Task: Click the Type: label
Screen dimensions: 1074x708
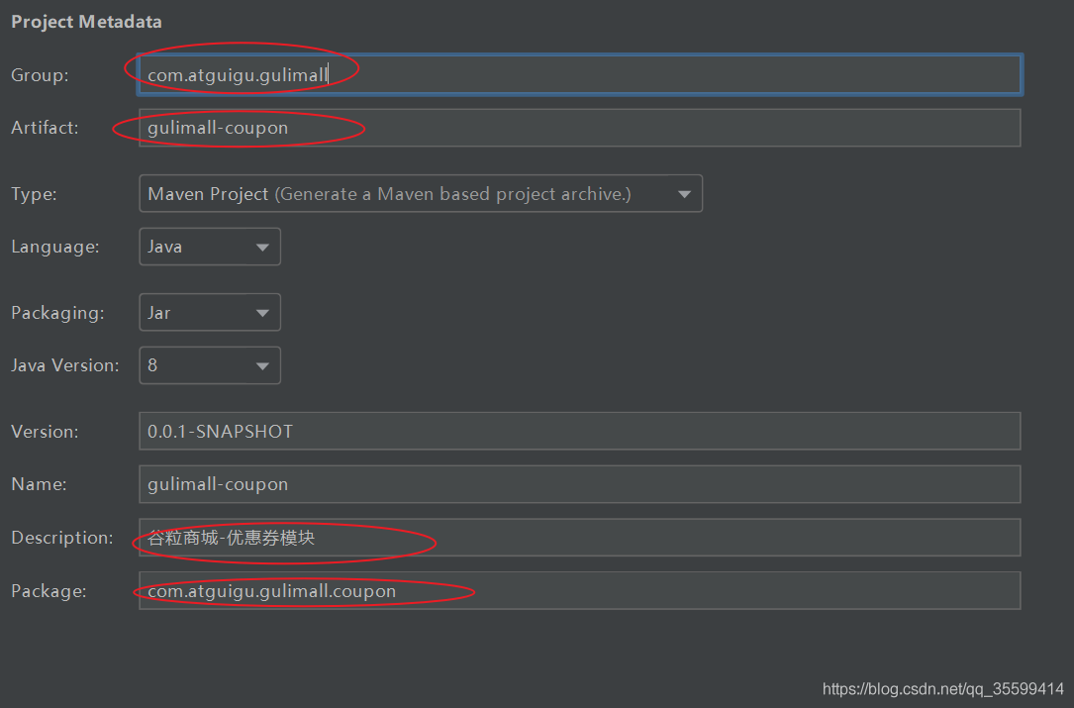Action: (x=34, y=194)
